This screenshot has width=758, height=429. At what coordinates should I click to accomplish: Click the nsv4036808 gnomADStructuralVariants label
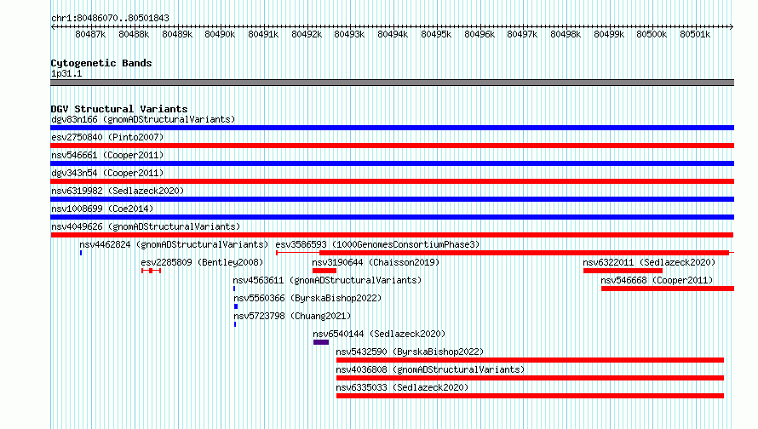[x=430, y=369]
